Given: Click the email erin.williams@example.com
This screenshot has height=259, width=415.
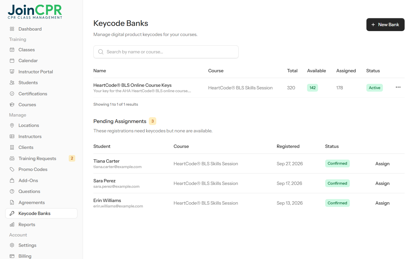Looking at the screenshot, I should point(118,206).
